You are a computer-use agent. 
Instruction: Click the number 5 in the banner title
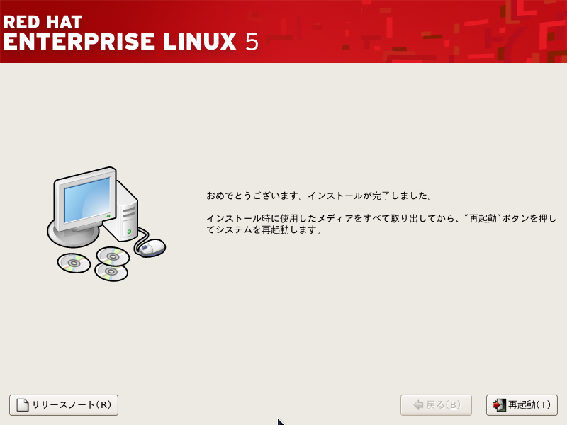coord(252,42)
